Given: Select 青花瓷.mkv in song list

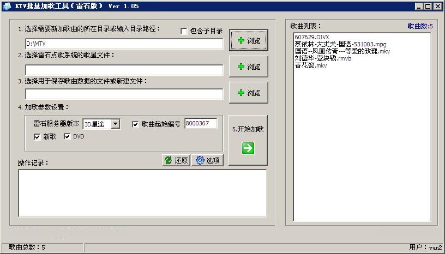Looking at the screenshot, I should (x=311, y=65).
